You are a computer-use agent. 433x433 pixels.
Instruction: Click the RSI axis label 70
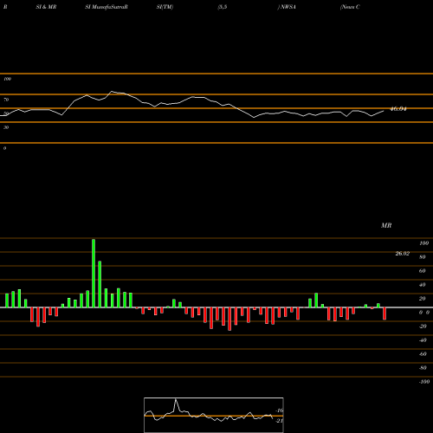(x=6, y=100)
